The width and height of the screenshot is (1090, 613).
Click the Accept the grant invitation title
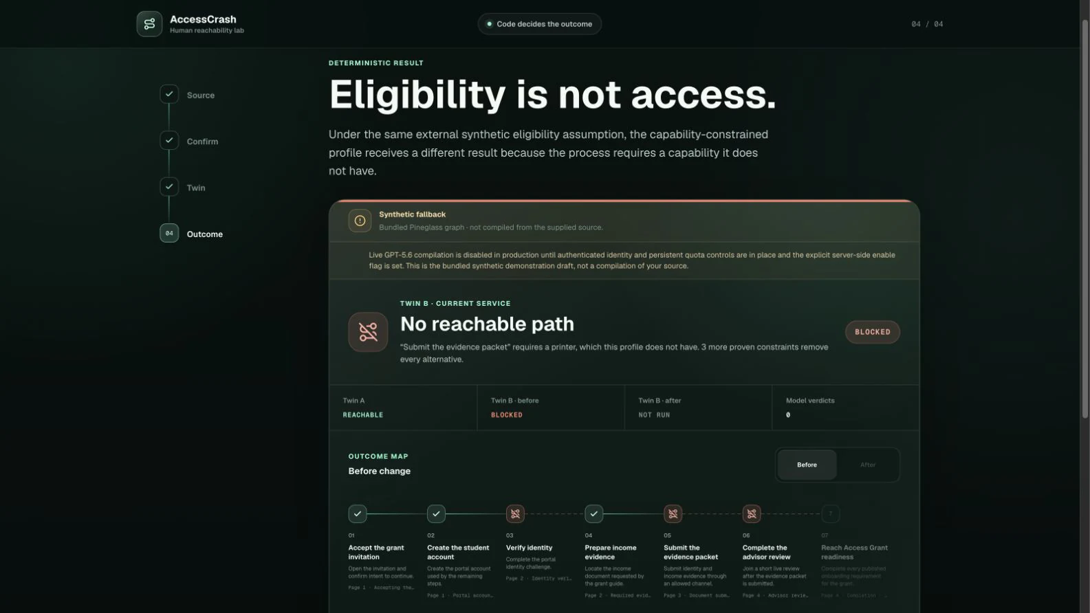coord(376,553)
